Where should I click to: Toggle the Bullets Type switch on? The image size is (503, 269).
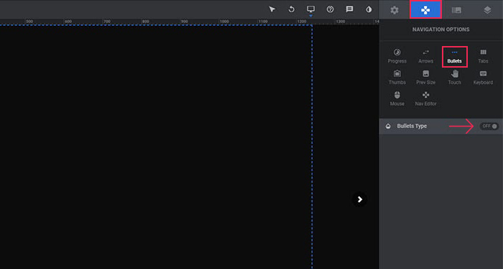point(489,126)
